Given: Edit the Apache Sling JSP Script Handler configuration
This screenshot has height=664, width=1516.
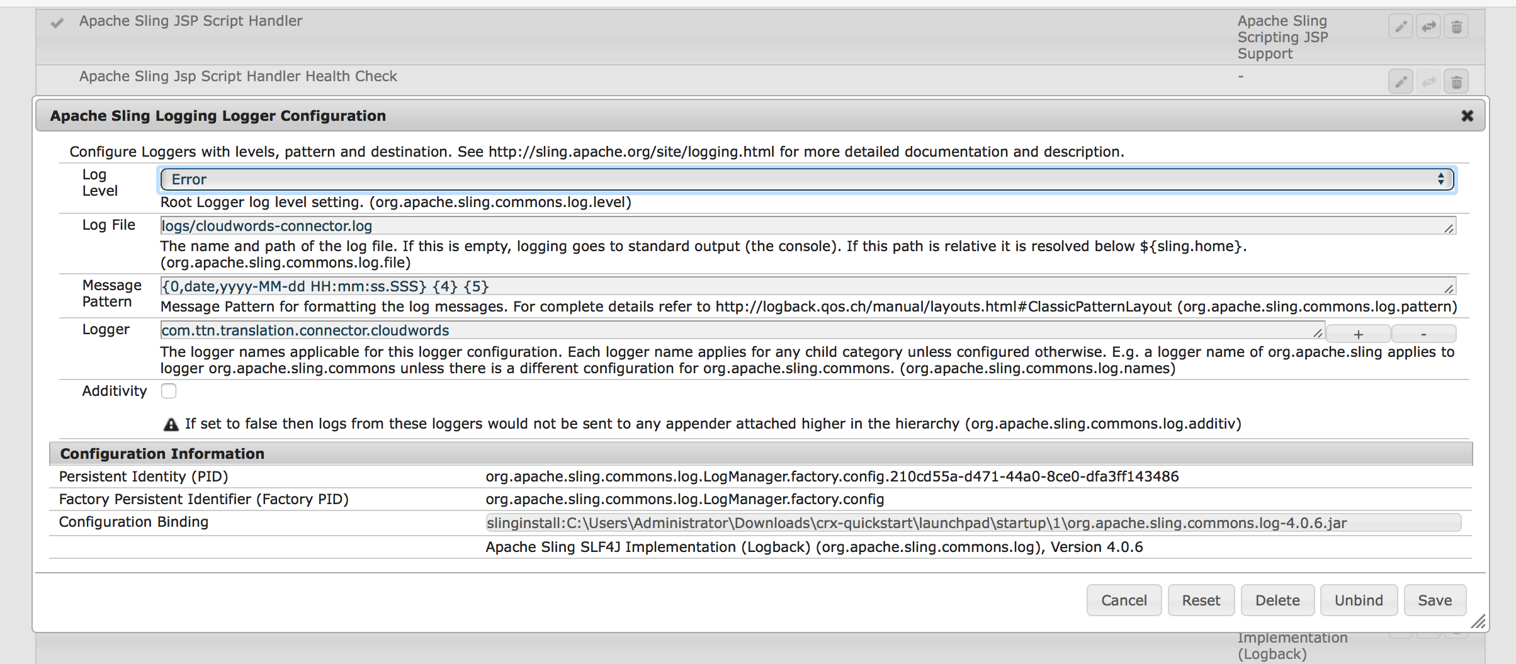Looking at the screenshot, I should [1400, 26].
